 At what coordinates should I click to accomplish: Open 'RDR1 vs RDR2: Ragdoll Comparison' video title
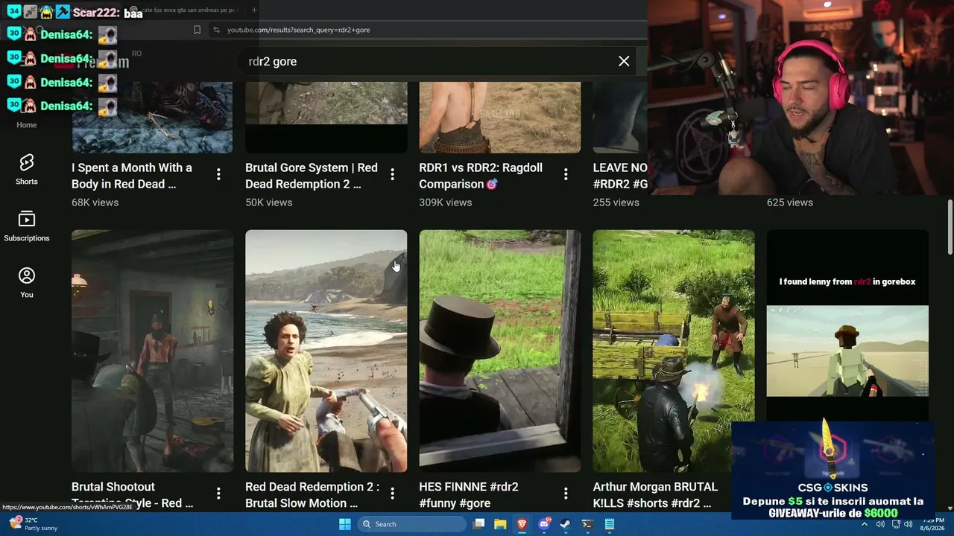(x=481, y=176)
